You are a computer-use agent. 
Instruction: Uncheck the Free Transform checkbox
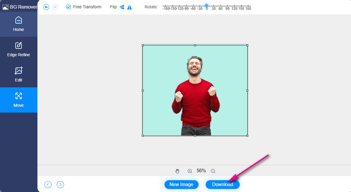[68, 7]
